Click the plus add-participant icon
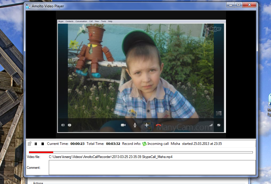The height and width of the screenshot is (184, 271). coord(147,125)
